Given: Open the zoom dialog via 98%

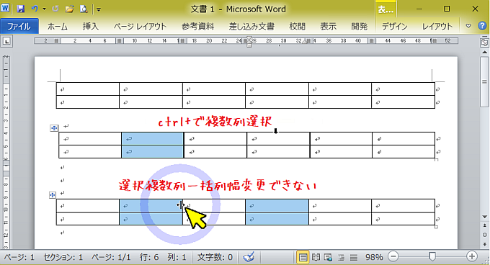Looking at the screenshot, I should (x=374, y=257).
